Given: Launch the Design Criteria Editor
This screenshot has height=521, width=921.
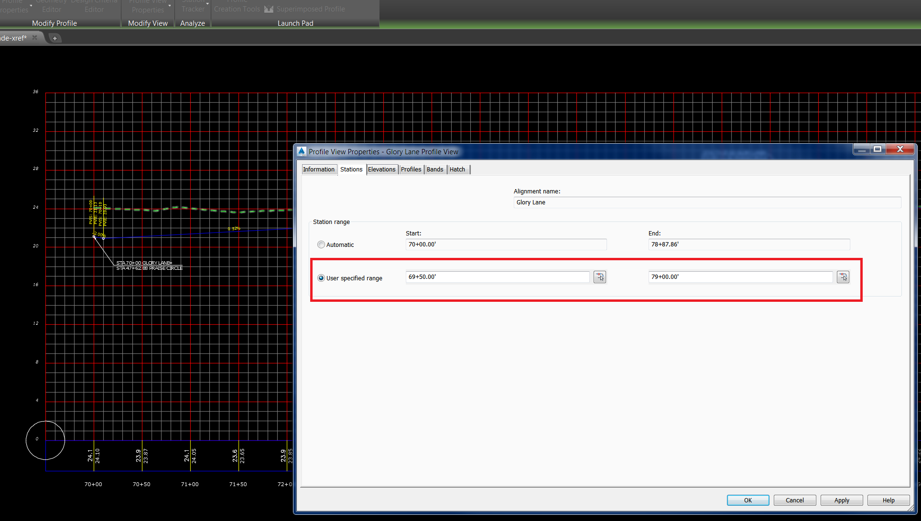Looking at the screenshot, I should point(94,6).
